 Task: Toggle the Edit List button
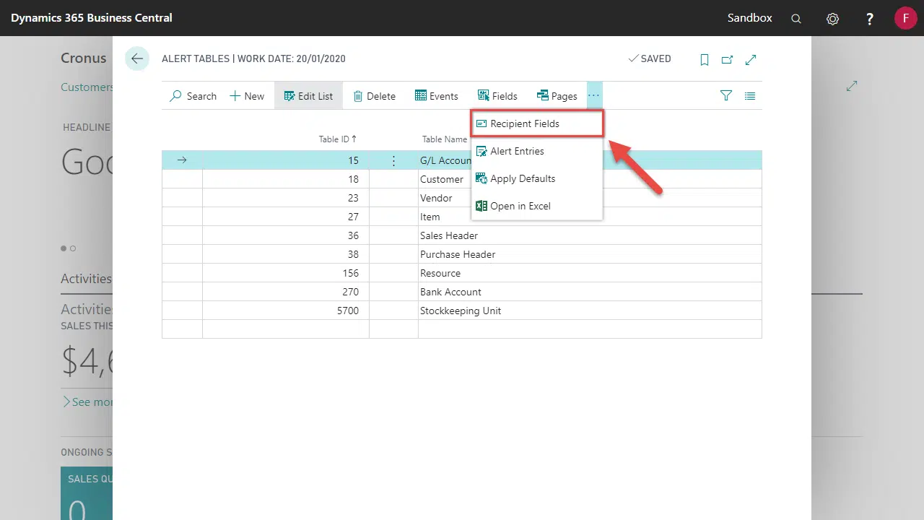(x=308, y=96)
